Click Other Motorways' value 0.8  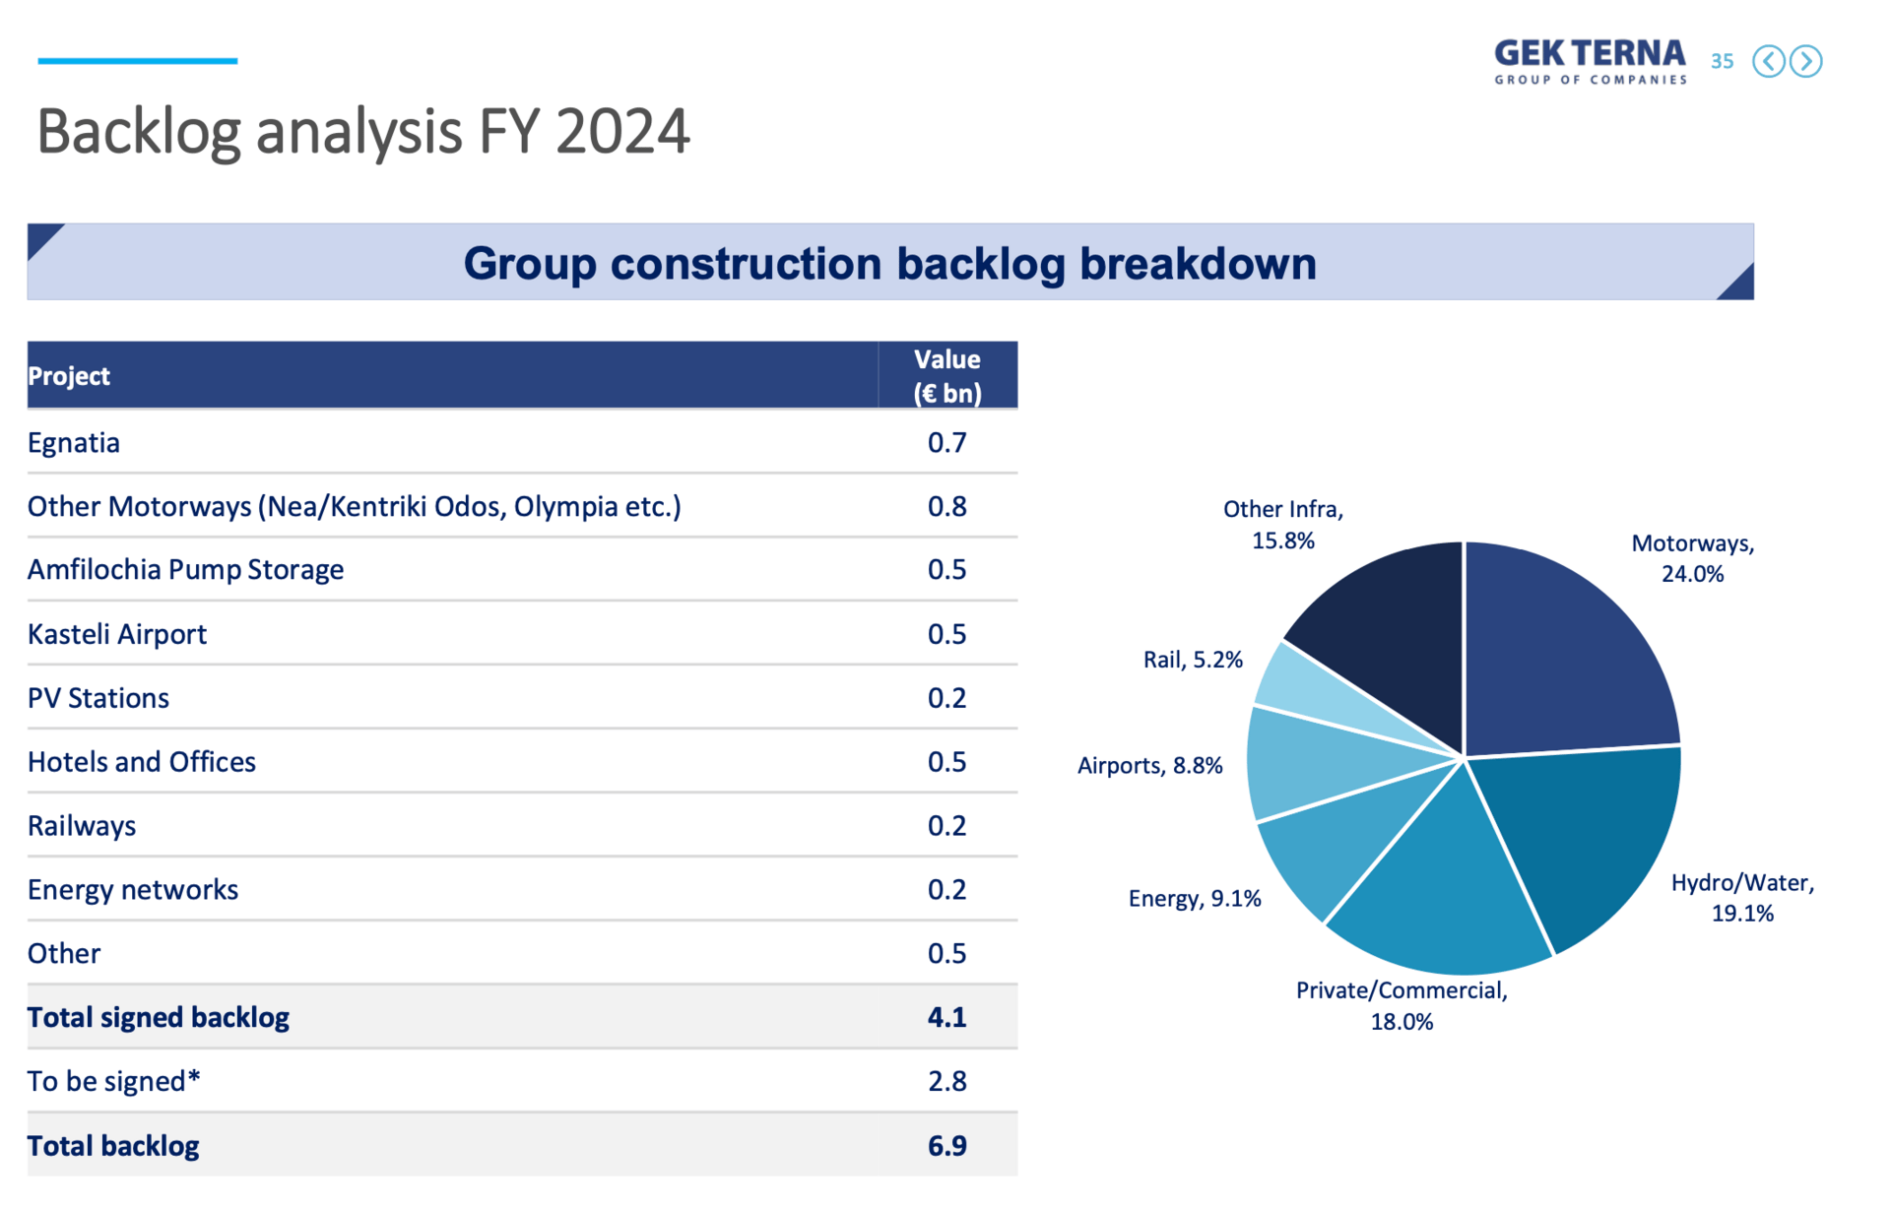click(946, 506)
